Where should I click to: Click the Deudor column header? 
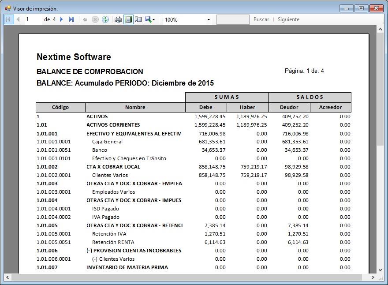click(x=289, y=107)
